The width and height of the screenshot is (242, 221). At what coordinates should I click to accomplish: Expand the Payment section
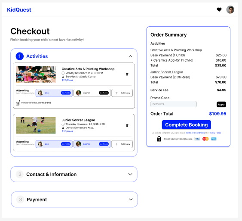(x=74, y=199)
